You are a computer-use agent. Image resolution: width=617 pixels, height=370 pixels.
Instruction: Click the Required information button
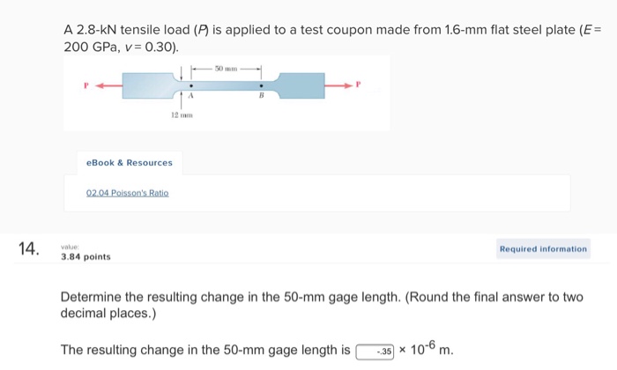click(543, 249)
